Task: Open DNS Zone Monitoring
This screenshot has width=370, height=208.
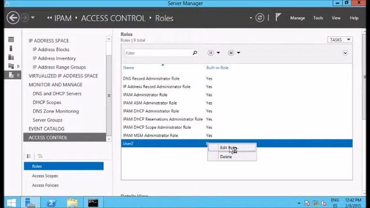Action: (55, 111)
